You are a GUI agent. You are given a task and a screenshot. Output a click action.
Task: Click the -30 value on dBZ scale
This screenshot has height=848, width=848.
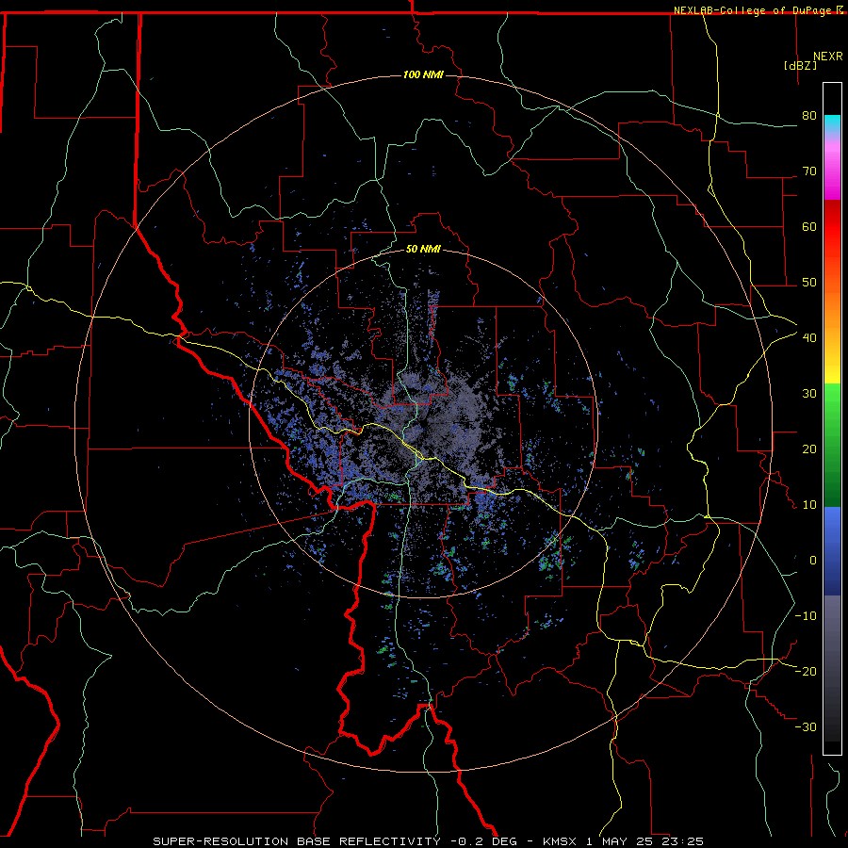tap(806, 726)
